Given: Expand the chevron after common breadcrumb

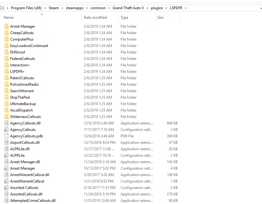Looking at the screenshot, I should pos(109,8).
